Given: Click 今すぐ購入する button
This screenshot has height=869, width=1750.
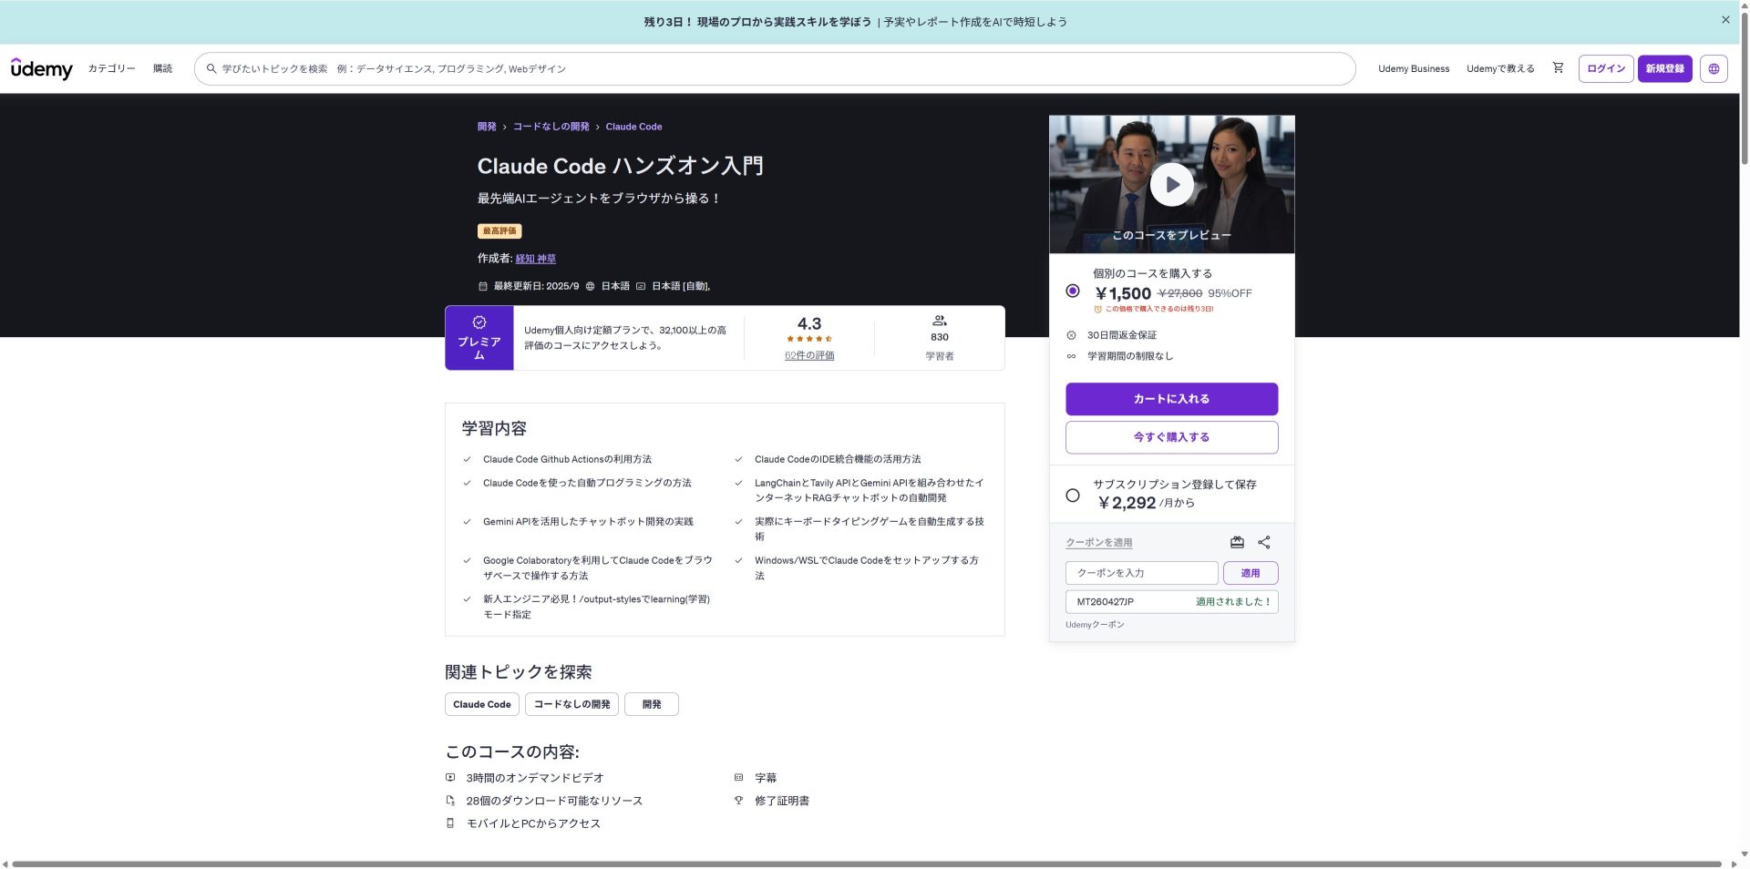Looking at the screenshot, I should (1171, 437).
